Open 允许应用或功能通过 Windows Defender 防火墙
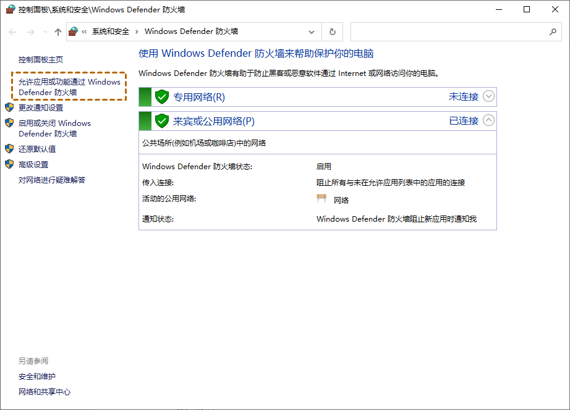The image size is (570, 410). tap(69, 87)
